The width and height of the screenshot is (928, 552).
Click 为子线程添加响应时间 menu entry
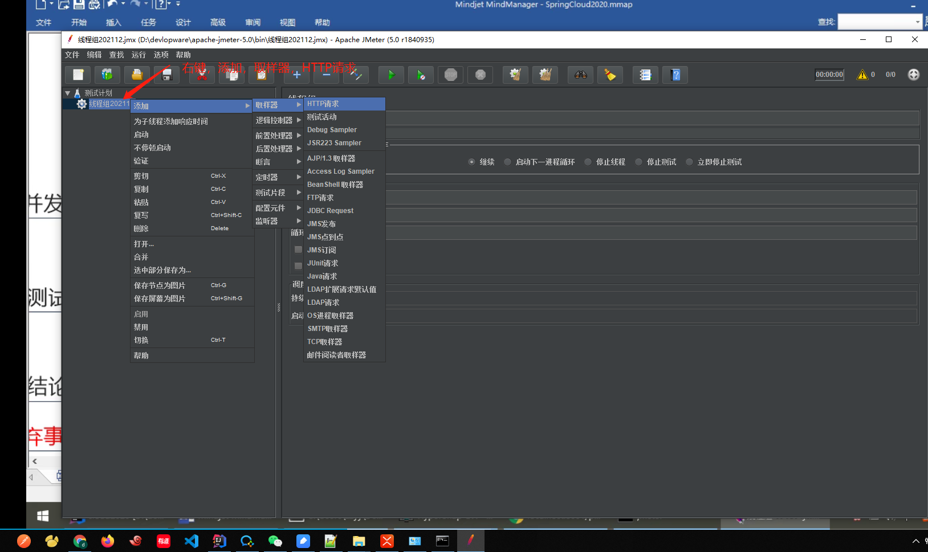click(x=192, y=121)
